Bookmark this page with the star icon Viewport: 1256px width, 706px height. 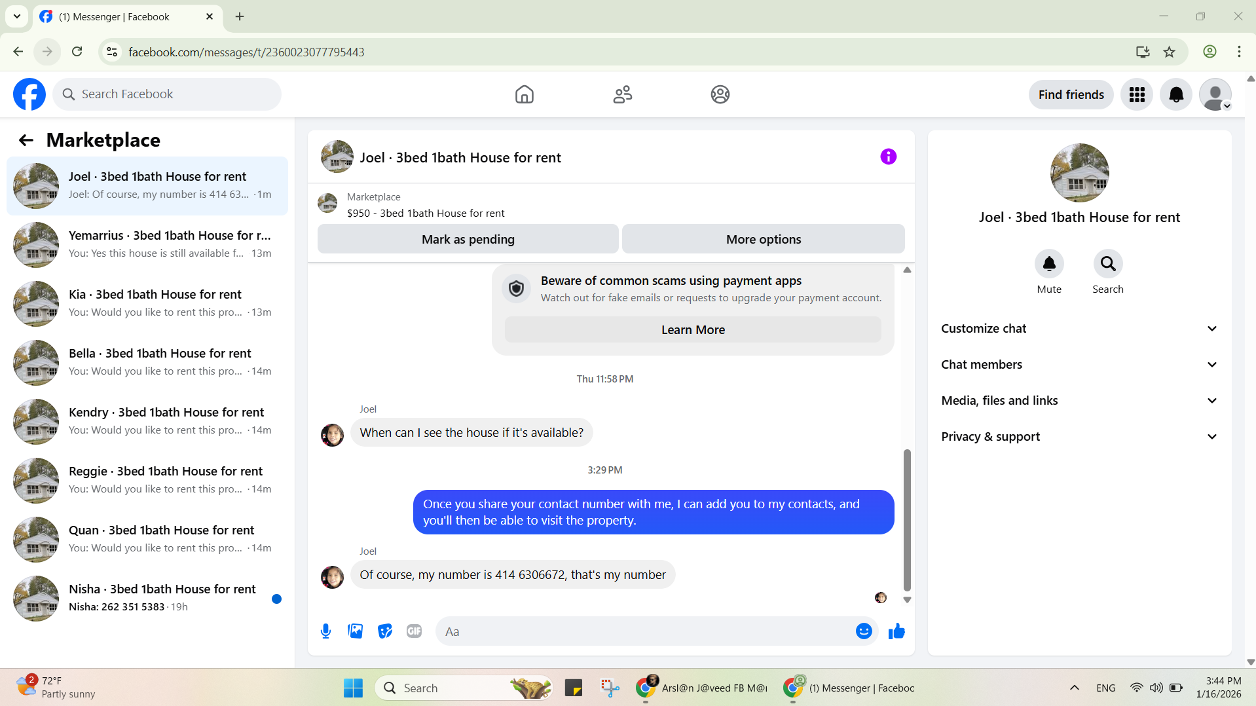click(1168, 52)
